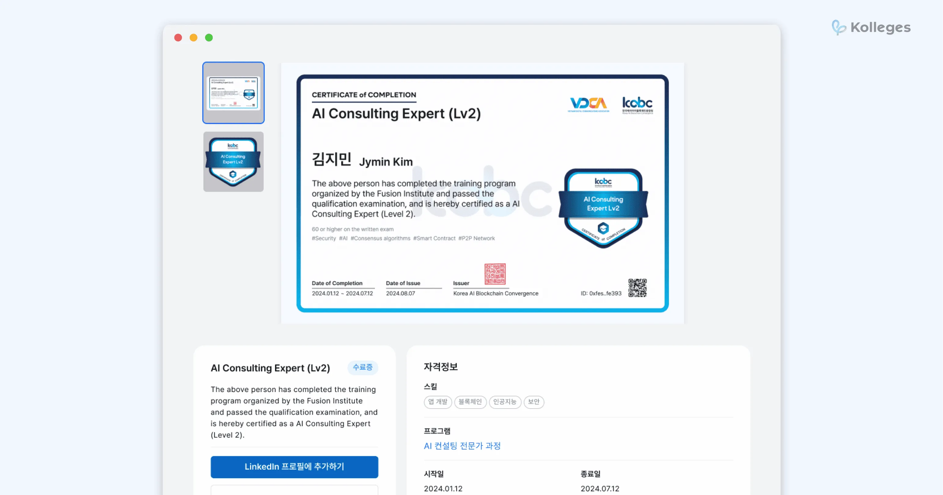
Task: Click the '#Consensus algorithms' hashtag
Action: [x=380, y=238]
